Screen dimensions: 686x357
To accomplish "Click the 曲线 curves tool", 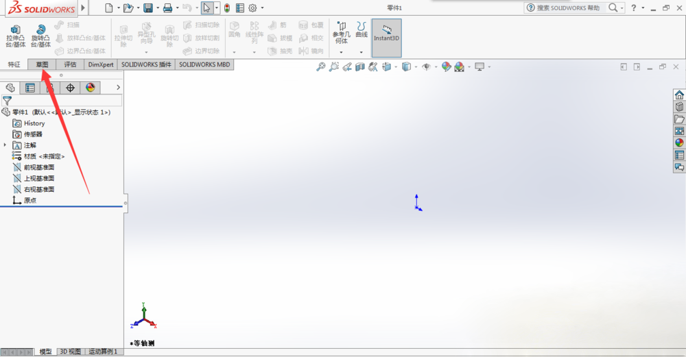I will coord(362,29).
